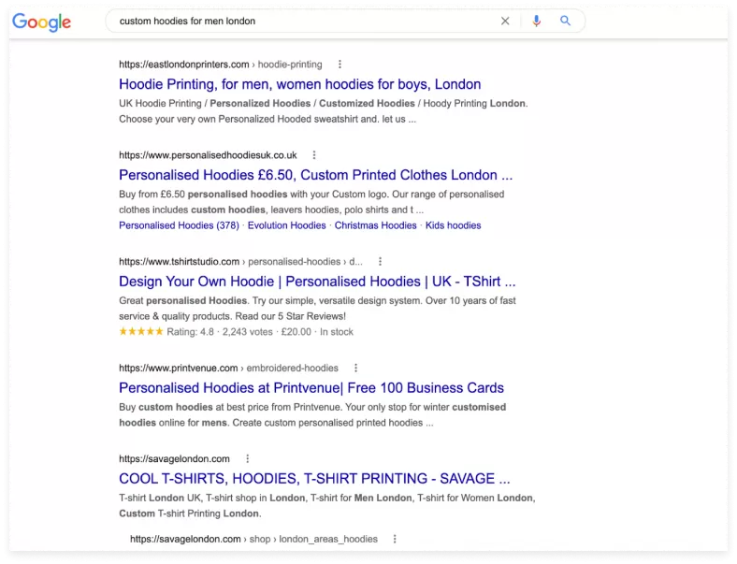
Task: Open three-dot menu beside printvenue.com result
Action: pyautogui.click(x=355, y=369)
